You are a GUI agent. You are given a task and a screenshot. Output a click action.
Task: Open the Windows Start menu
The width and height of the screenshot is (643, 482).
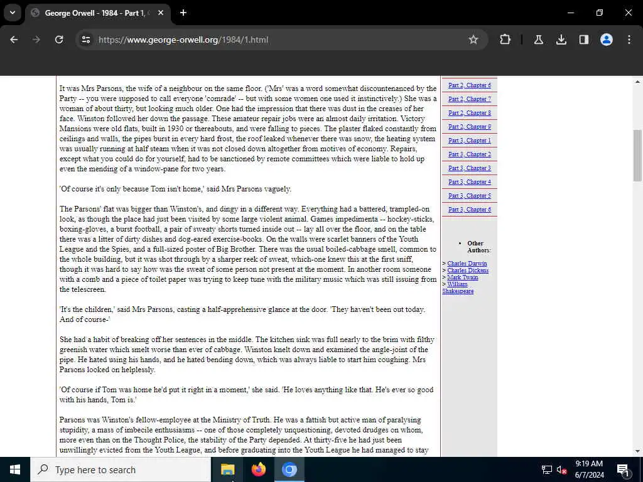15,469
